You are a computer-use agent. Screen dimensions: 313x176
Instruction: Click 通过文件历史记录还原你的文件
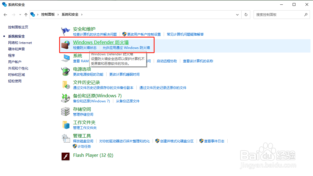coord(163,88)
